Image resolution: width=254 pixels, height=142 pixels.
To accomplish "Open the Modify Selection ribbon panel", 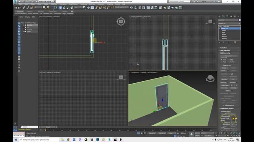I will point(33,13).
